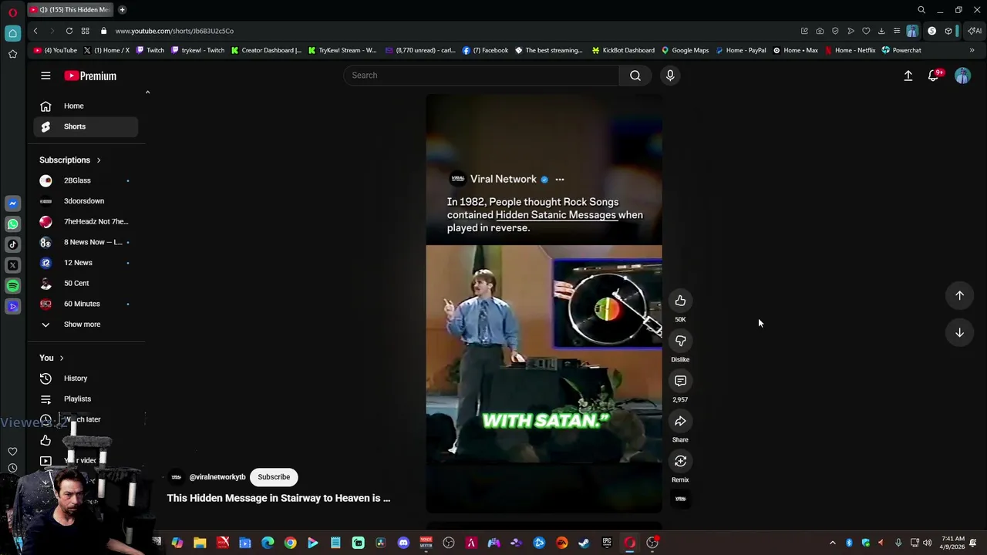Show more bookmarks bar overflow chevron
The height and width of the screenshot is (555, 987).
972,50
